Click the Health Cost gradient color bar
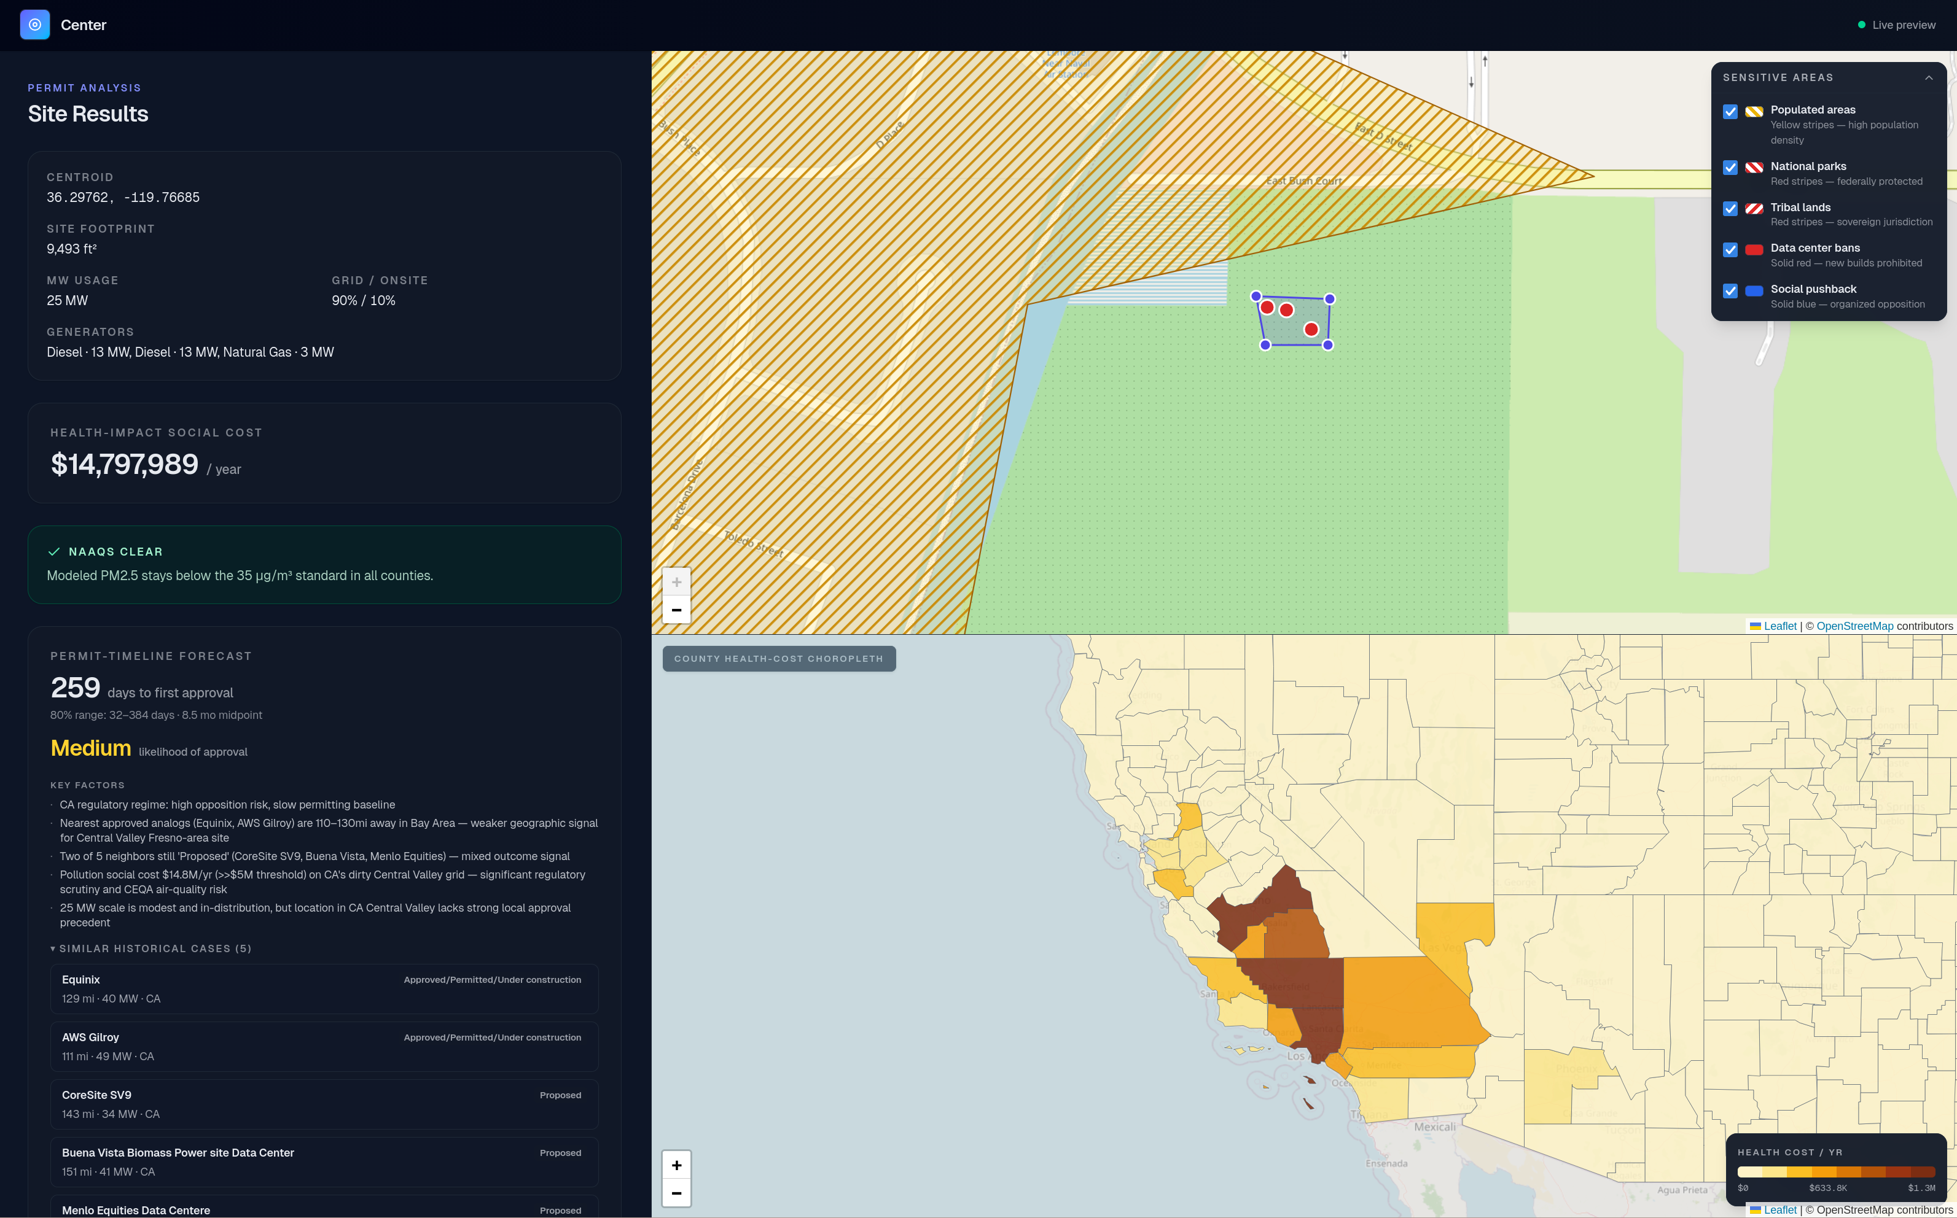Image resolution: width=1957 pixels, height=1218 pixels. [x=1835, y=1172]
